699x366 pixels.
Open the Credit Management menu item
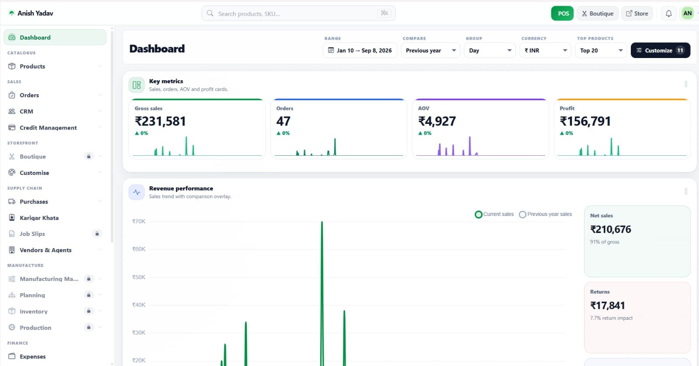point(55,127)
